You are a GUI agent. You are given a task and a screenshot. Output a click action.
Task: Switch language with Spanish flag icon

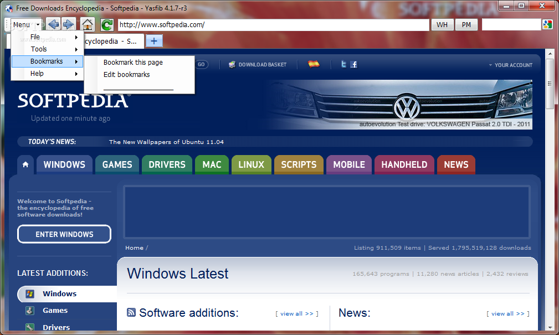(x=314, y=64)
